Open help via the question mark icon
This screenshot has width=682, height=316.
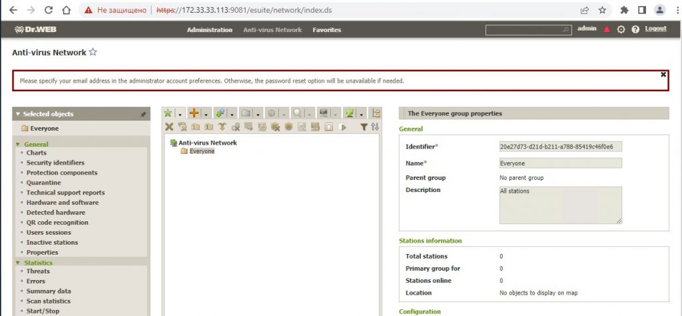[x=635, y=29]
